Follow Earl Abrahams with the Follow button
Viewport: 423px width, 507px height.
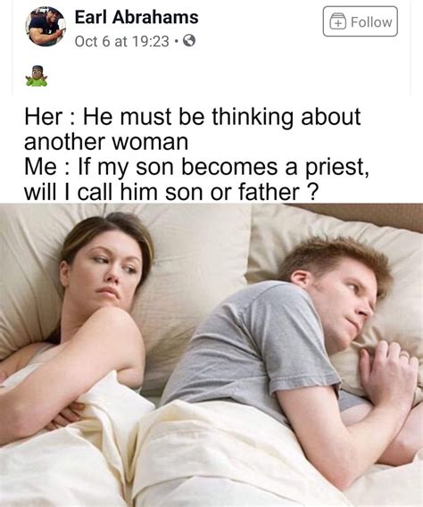[x=361, y=21]
